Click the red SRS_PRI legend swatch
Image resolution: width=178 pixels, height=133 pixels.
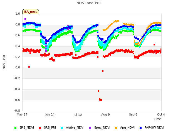pos(40,128)
